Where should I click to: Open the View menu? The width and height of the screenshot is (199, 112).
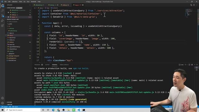coord(21,2)
